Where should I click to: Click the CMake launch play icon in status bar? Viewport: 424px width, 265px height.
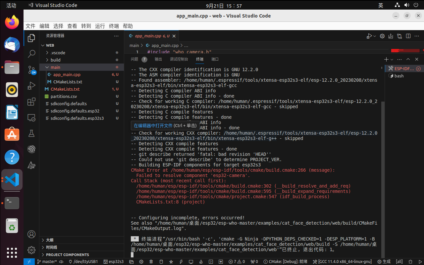[420, 262]
